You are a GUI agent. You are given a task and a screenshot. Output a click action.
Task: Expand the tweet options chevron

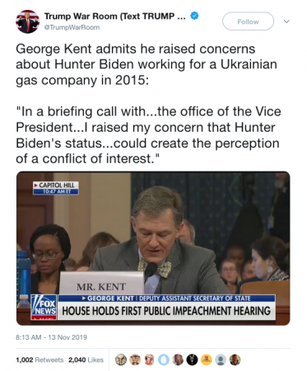(x=286, y=21)
